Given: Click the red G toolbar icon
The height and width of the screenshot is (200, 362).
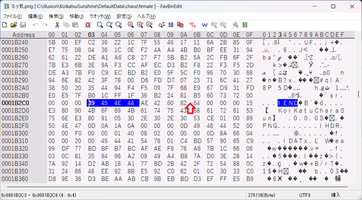Looking at the screenshot, I should click(x=88, y=25).
